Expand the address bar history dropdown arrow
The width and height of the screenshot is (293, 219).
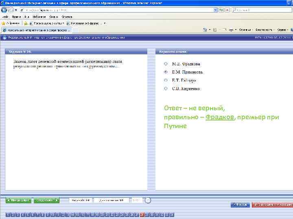[x=215, y=10]
